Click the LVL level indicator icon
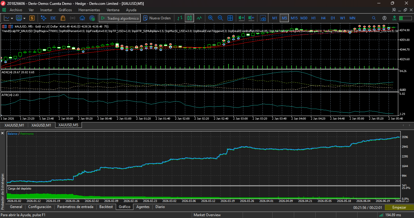 [x=394, y=18]
